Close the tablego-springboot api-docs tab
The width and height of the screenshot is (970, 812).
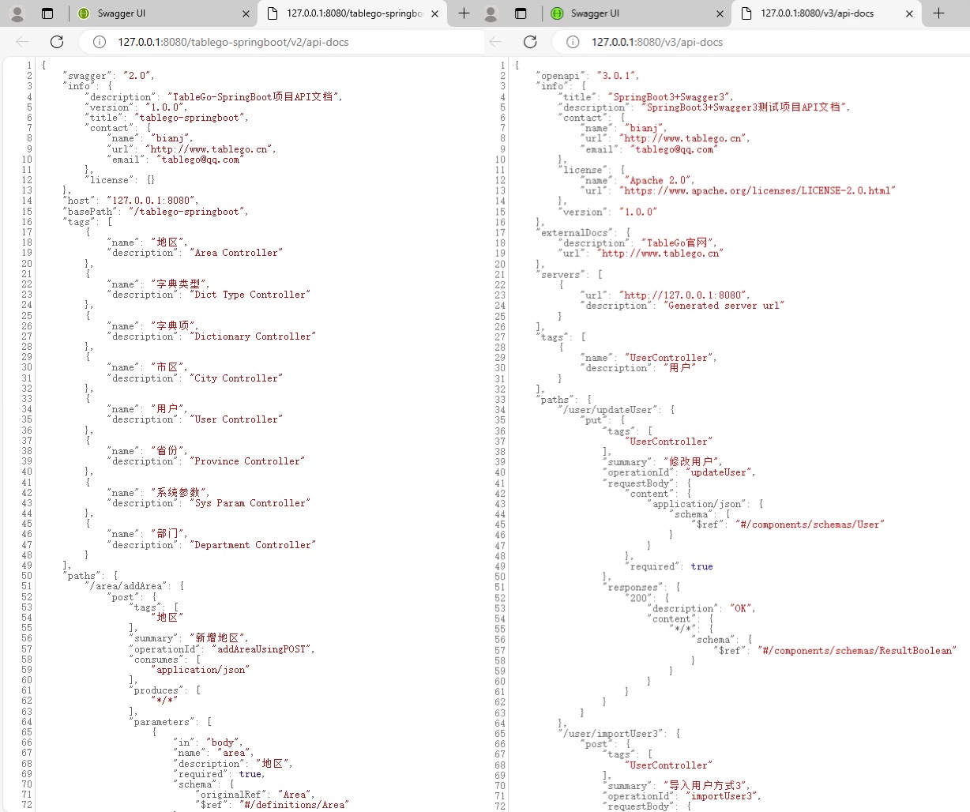[434, 13]
